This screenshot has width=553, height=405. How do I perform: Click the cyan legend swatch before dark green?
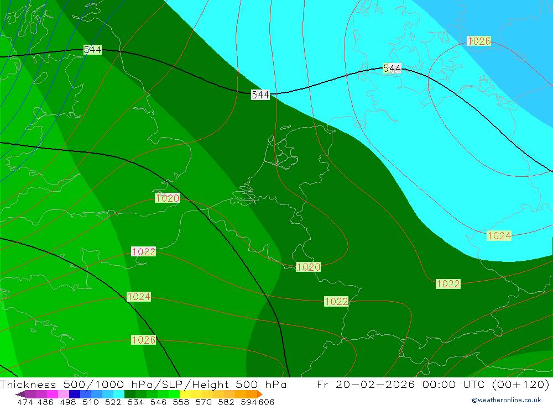click(x=119, y=394)
